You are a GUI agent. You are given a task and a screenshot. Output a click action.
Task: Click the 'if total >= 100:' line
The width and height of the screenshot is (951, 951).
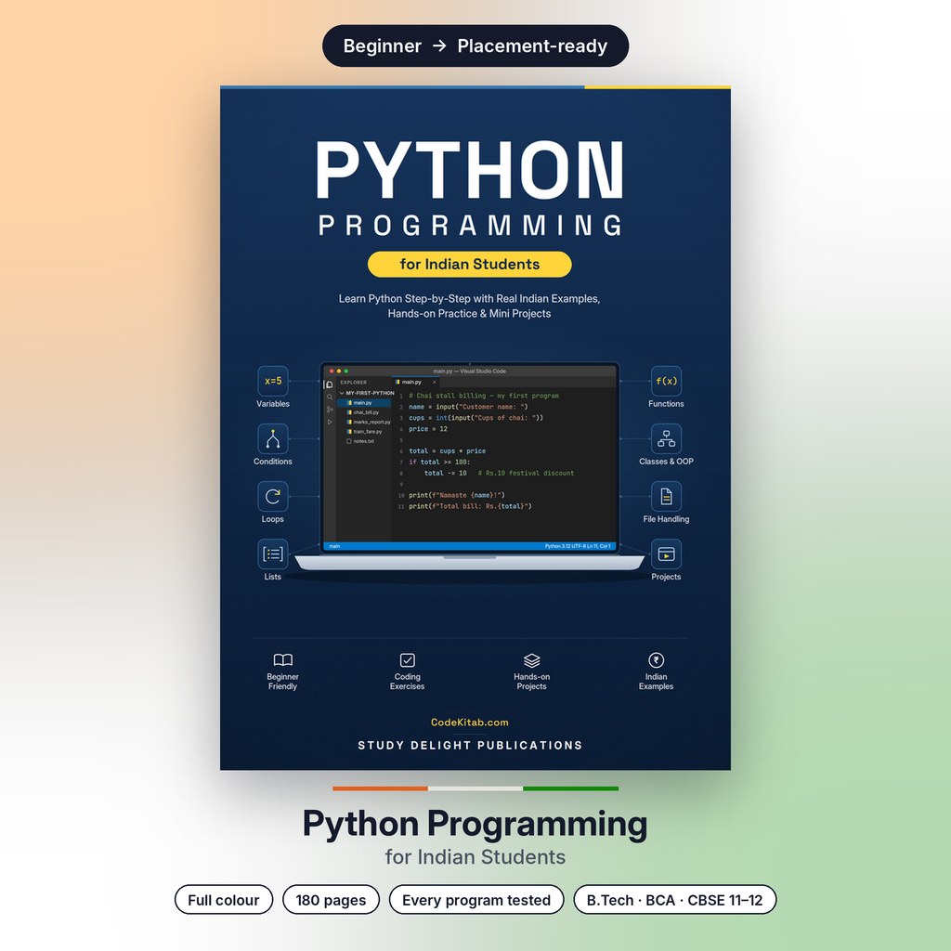click(x=439, y=462)
